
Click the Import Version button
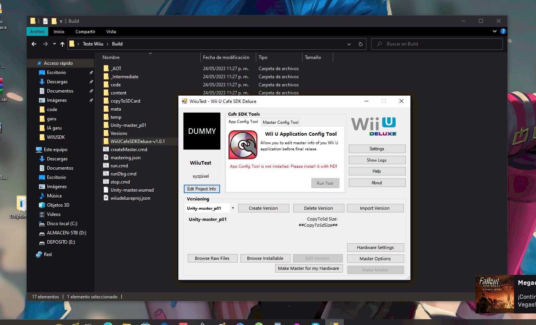point(375,208)
